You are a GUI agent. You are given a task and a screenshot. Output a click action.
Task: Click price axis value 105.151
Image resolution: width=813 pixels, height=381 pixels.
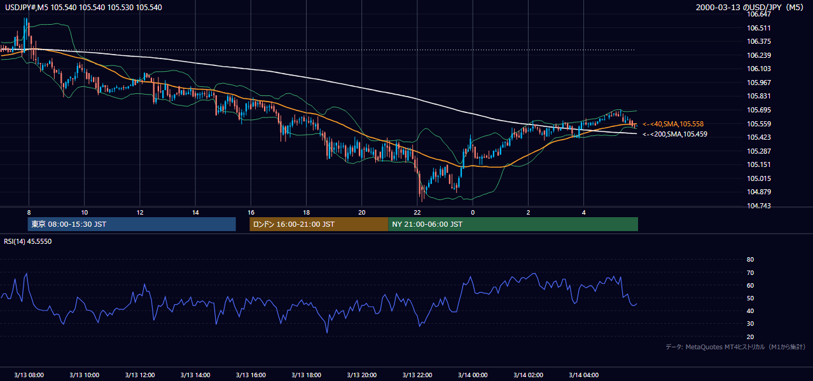(x=758, y=164)
